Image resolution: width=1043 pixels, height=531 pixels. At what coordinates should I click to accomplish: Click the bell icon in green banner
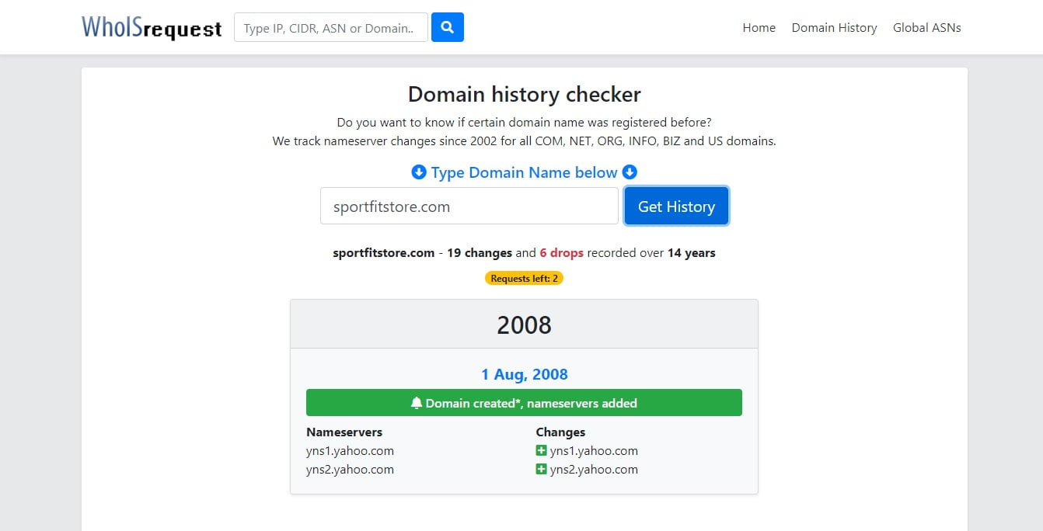point(417,403)
